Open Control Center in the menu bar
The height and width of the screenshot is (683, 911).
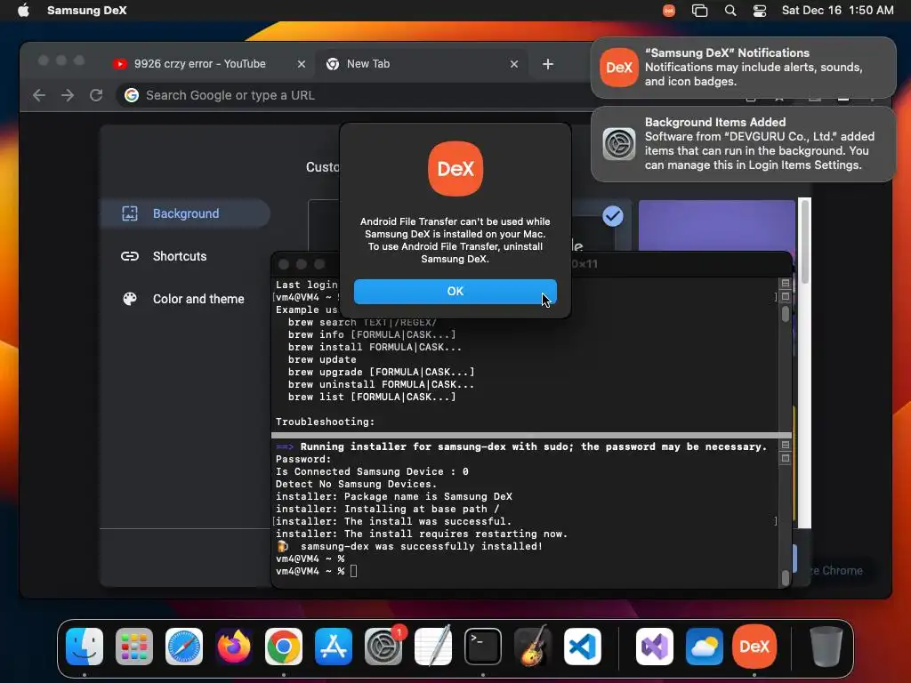[760, 10]
